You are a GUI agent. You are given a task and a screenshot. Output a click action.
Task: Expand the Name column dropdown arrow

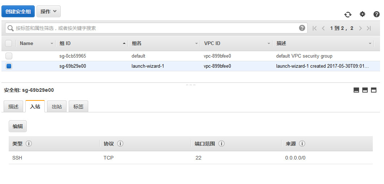(52, 44)
